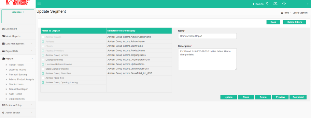The width and height of the screenshot is (311, 118).
Task: Click the Update button
Action: tap(229, 97)
